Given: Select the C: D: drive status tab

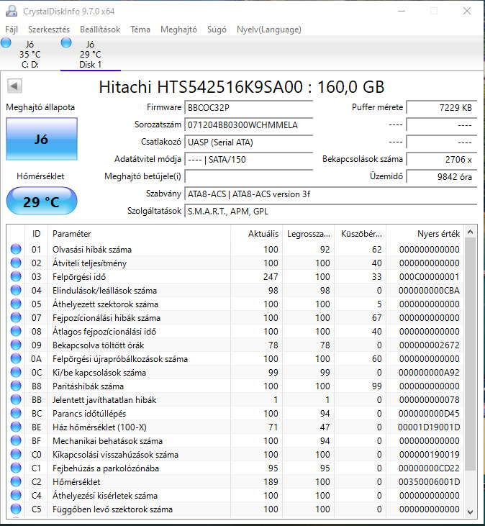Looking at the screenshot, I should pyautogui.click(x=30, y=54).
